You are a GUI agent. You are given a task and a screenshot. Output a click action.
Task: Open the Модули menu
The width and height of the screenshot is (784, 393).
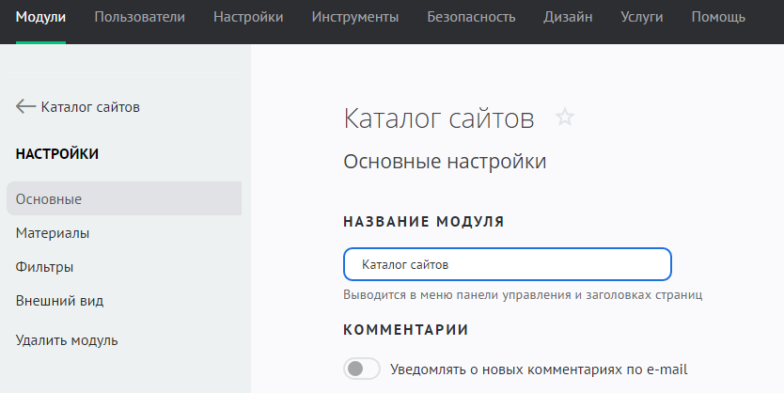pos(40,17)
